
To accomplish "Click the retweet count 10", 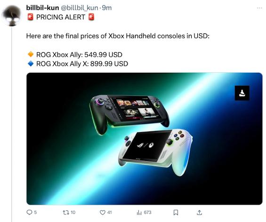I will pos(73,212).
